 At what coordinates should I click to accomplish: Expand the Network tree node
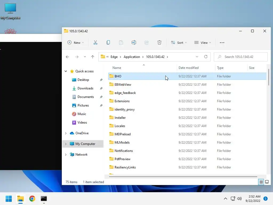pos(66,155)
